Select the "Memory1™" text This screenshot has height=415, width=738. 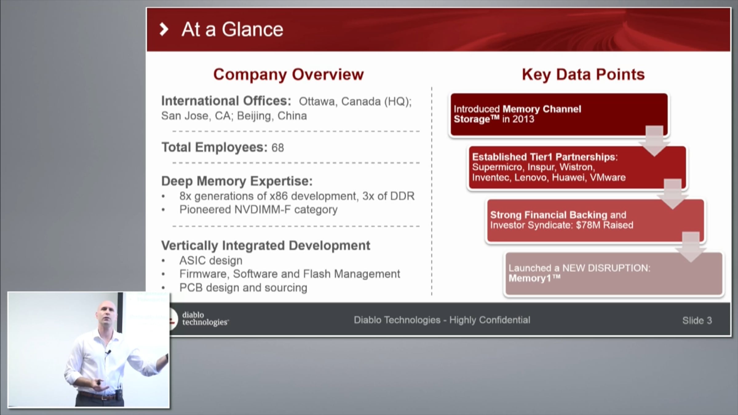pos(534,278)
